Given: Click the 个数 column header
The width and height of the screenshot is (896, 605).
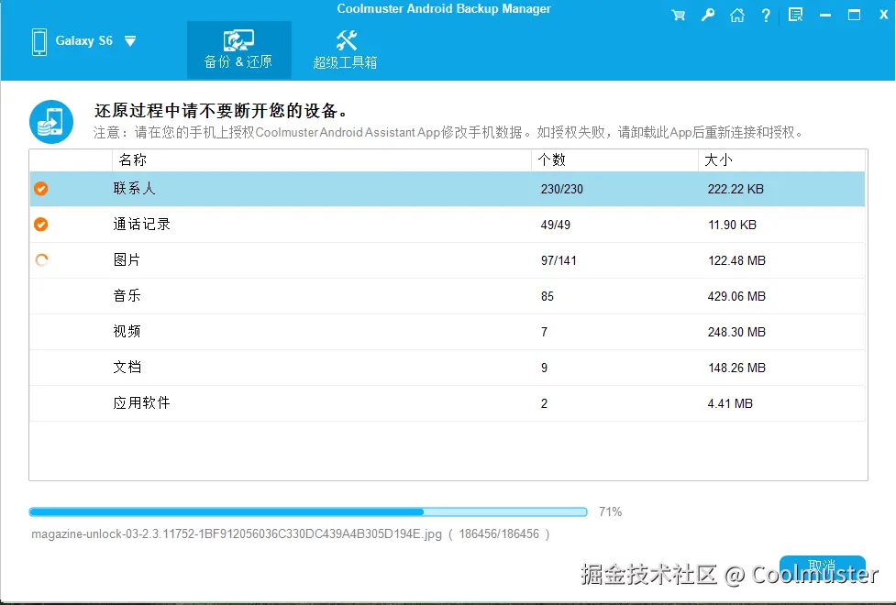Looking at the screenshot, I should 614,160.
